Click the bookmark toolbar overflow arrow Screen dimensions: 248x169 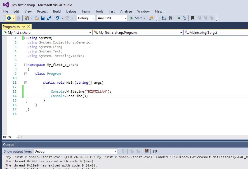point(216,20)
